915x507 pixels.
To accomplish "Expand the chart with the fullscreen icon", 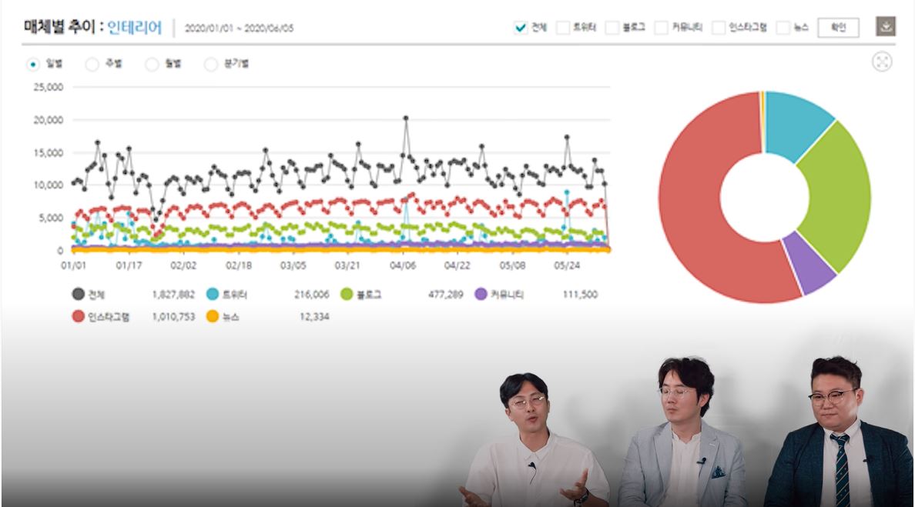I will [x=882, y=62].
